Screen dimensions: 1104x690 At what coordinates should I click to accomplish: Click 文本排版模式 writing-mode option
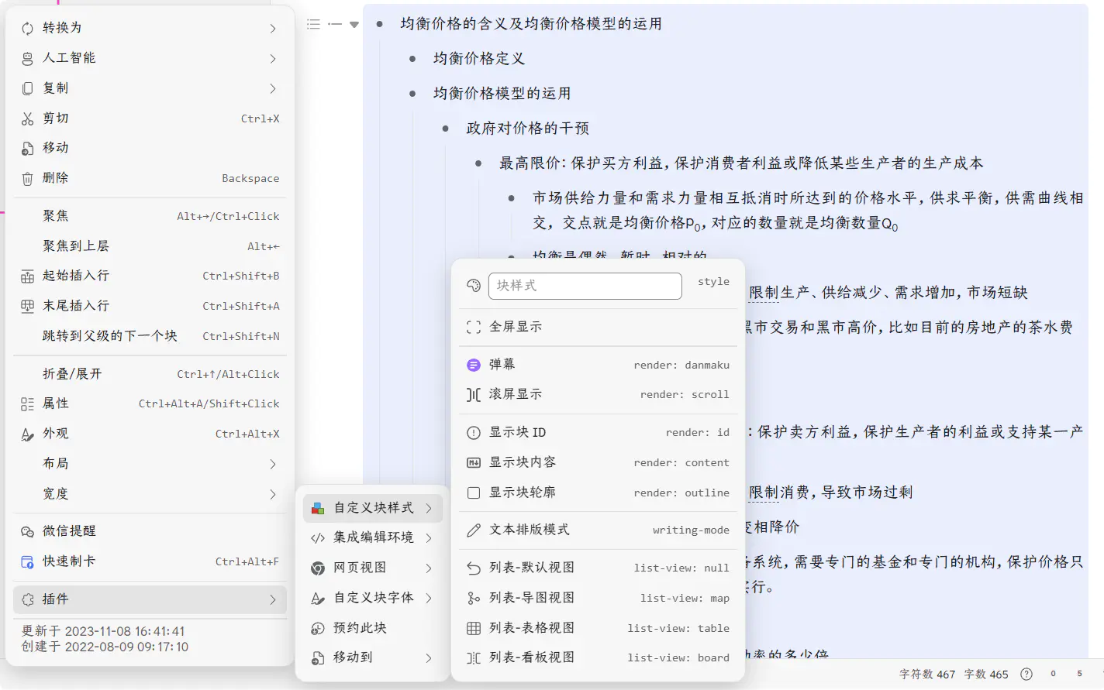(597, 530)
